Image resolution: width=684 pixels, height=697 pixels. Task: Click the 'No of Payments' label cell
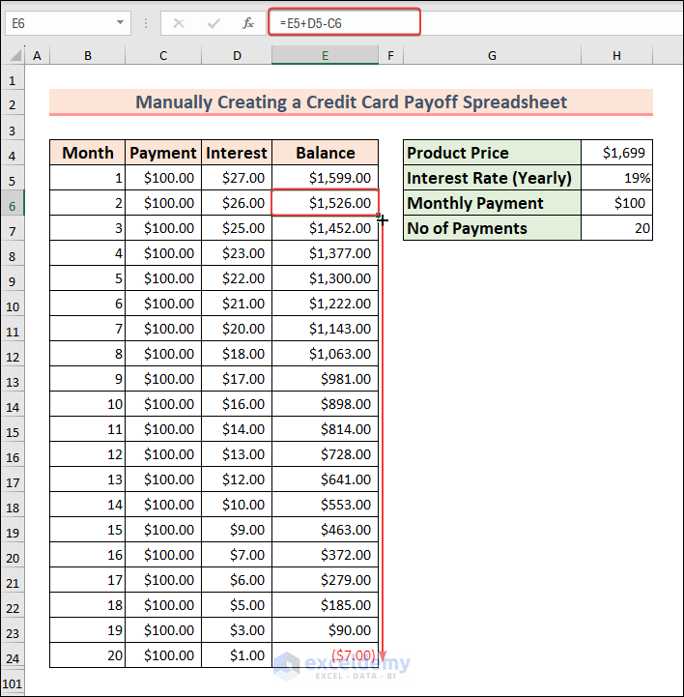point(492,228)
